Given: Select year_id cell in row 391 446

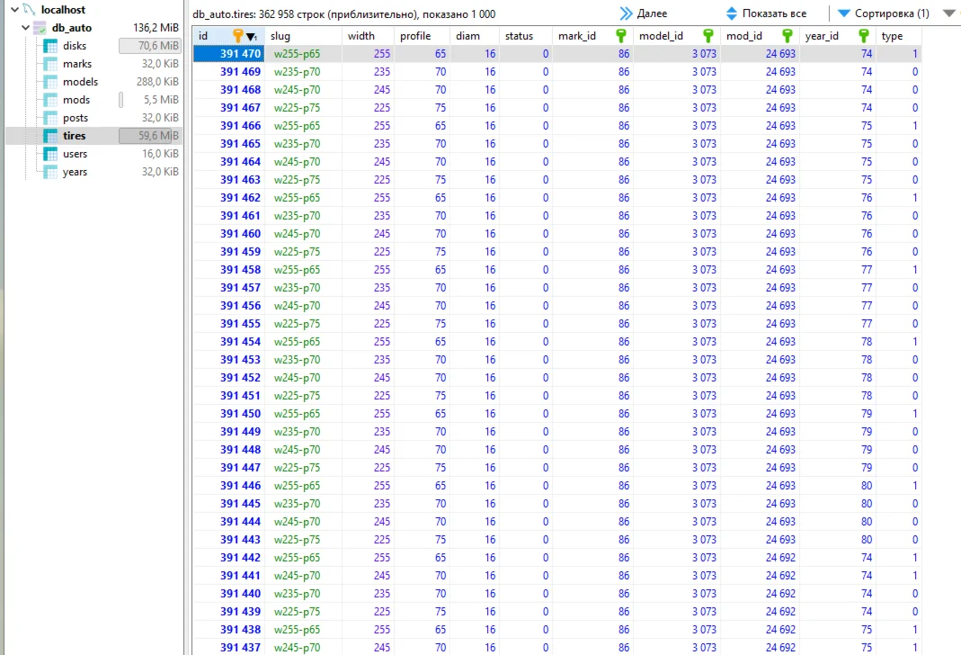Looking at the screenshot, I should click(x=838, y=486).
